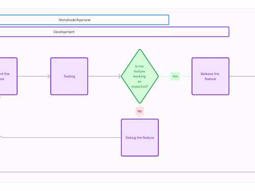
Task: Select the blue Storybook/Approval bar
Action: (x=84, y=20)
